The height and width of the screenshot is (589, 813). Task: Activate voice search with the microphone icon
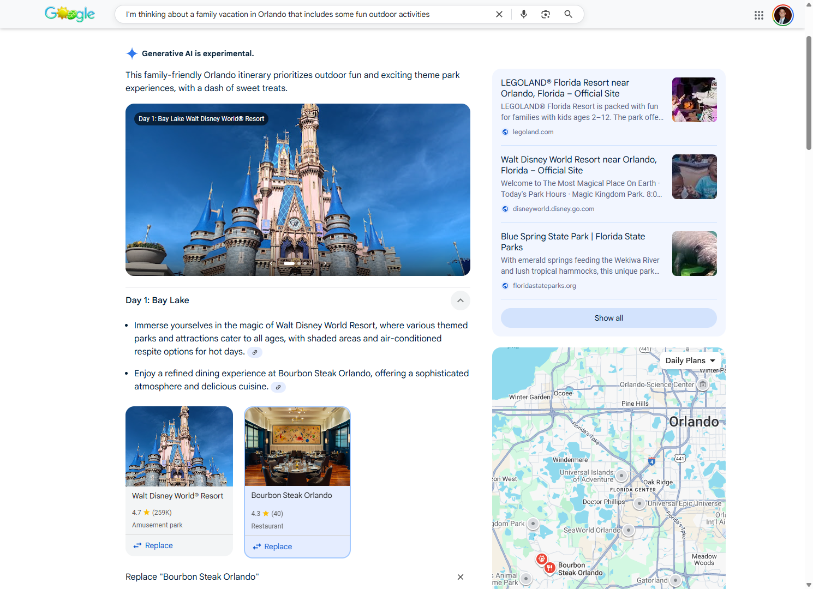[x=523, y=14]
